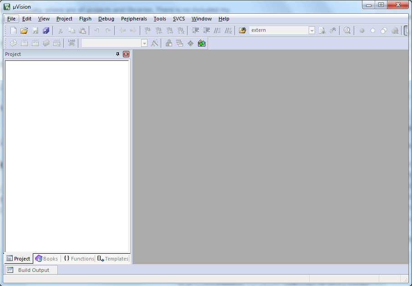Screen dimensions: 412x286
Task: Click the Navigate Backwards arrow
Action: [x=122, y=30]
